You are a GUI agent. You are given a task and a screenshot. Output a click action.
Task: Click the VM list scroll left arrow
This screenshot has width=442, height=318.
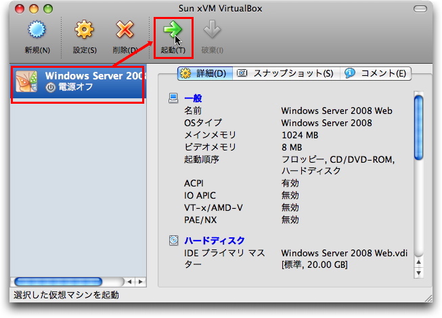(129, 281)
